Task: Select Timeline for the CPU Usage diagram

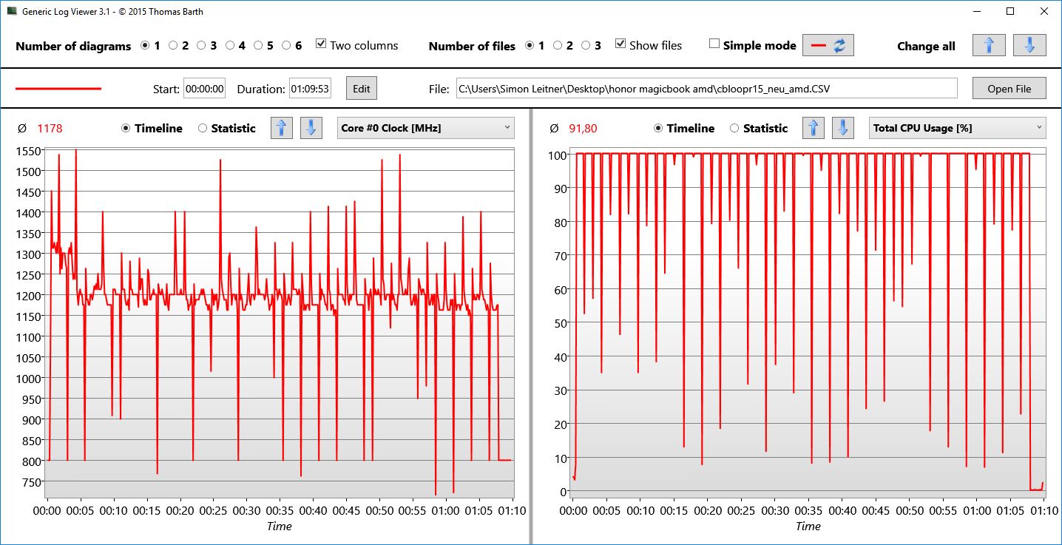Action: 658,128
